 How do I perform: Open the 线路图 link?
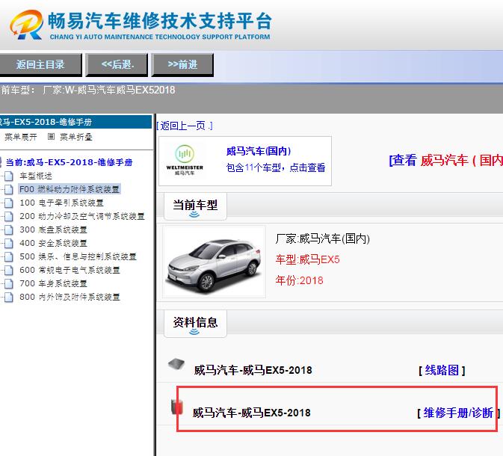tap(442, 370)
